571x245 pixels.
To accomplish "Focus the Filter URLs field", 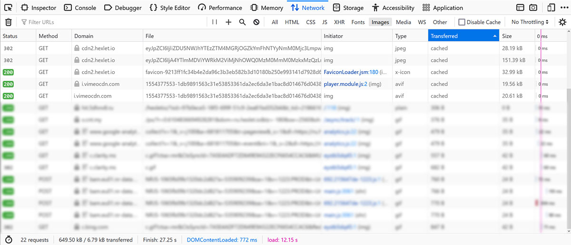I will point(112,22).
